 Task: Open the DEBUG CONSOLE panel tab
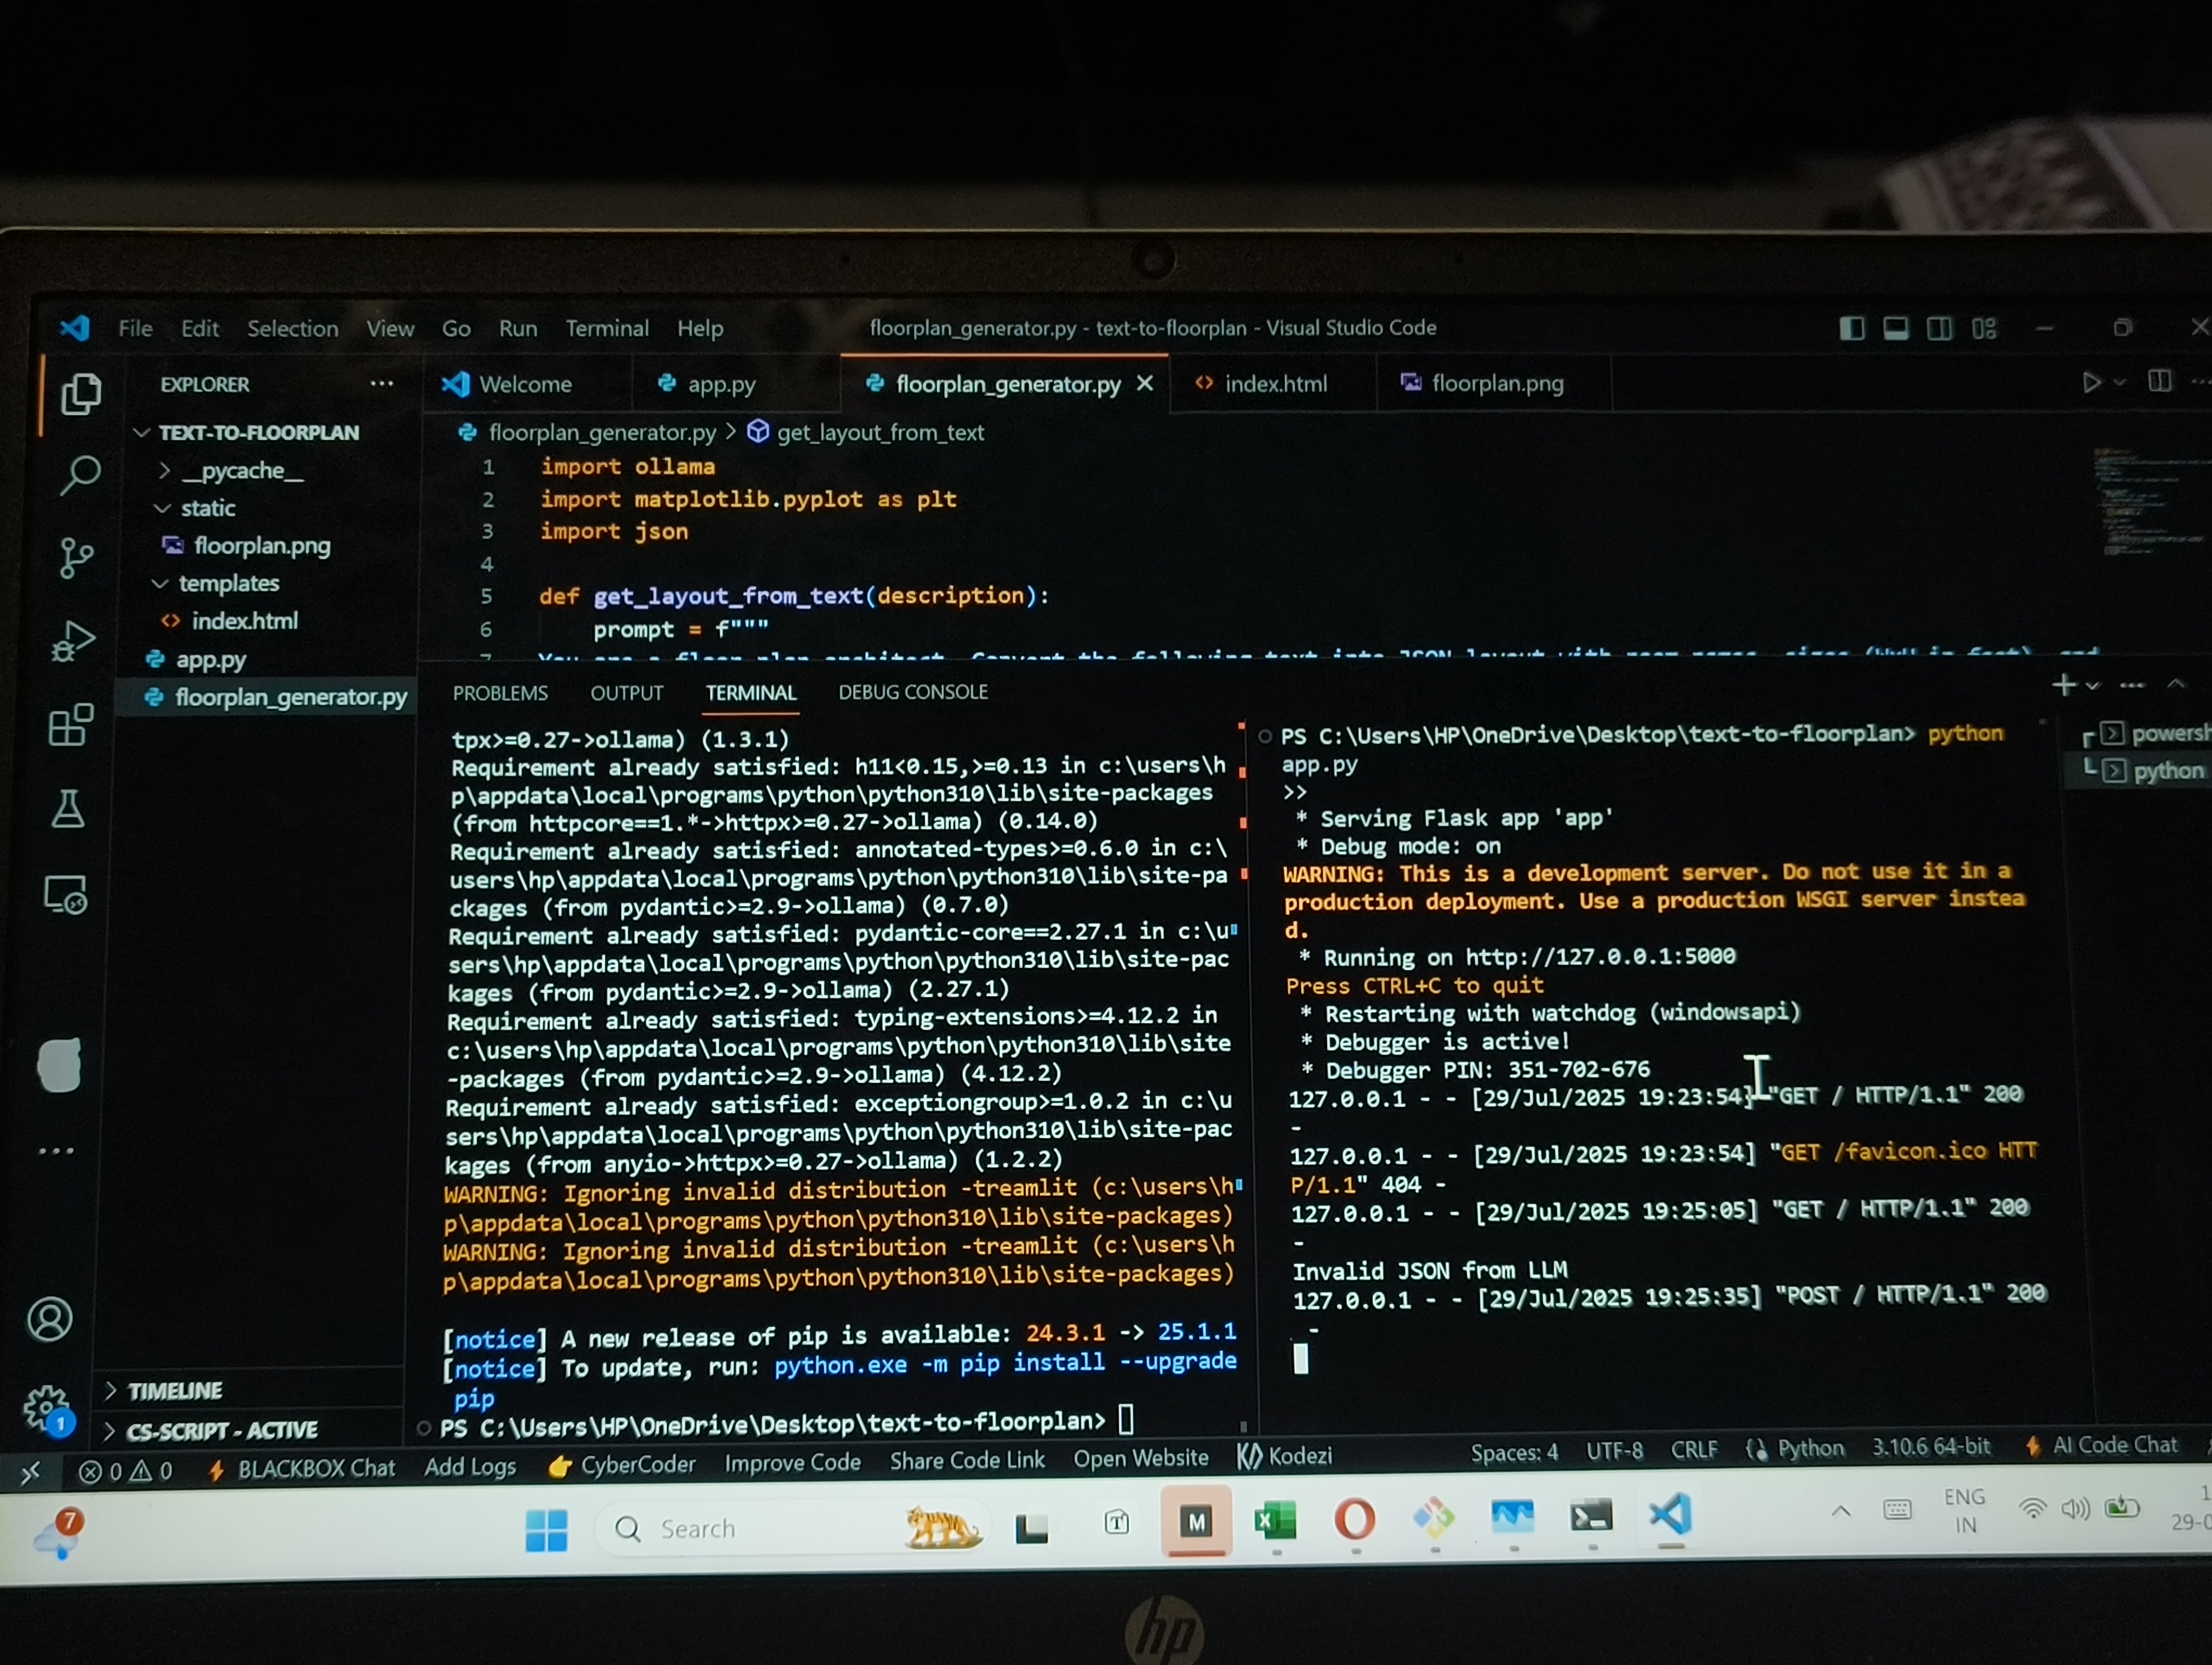pos(912,693)
